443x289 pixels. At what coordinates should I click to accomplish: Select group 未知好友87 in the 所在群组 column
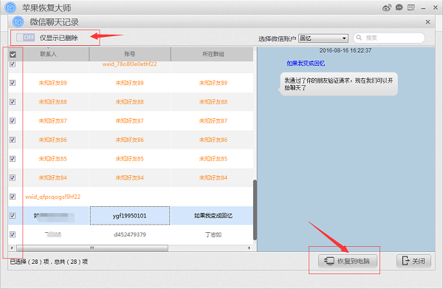point(213,120)
